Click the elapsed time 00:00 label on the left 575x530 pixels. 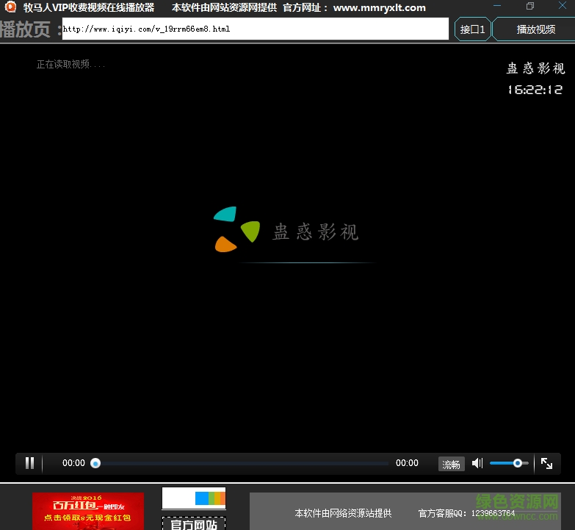click(73, 463)
